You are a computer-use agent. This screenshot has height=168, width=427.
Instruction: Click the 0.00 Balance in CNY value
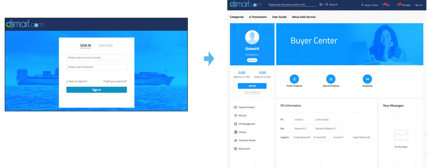point(242,73)
